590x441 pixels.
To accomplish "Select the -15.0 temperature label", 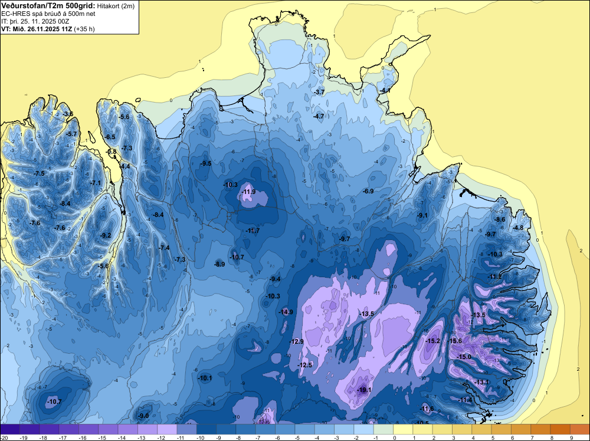I will 464,357.
